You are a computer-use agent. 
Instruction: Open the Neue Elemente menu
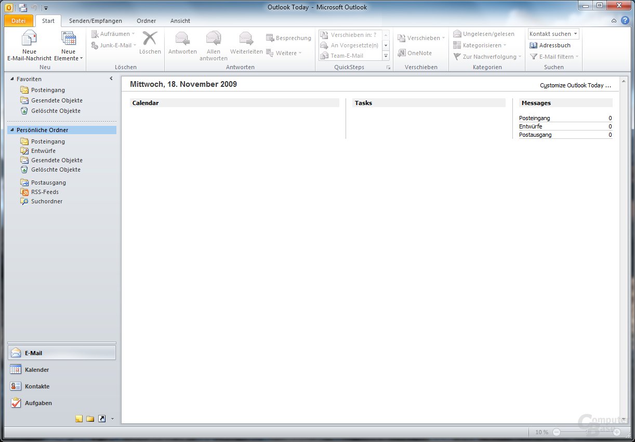(68, 46)
